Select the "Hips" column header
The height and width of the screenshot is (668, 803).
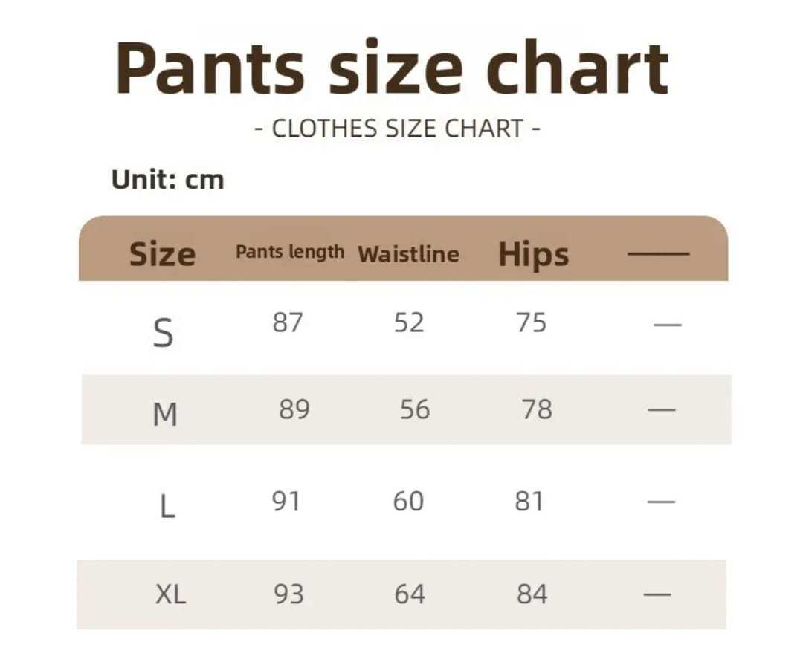(x=533, y=254)
